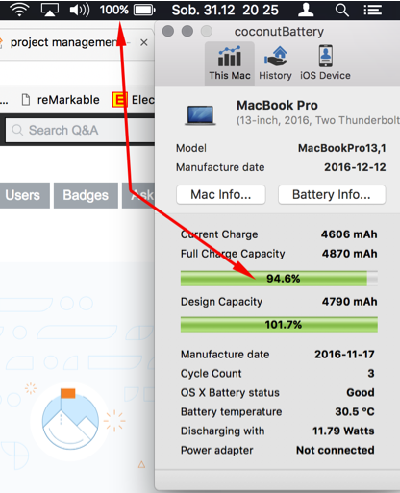Open the user account silhouette icon

coord(306,10)
